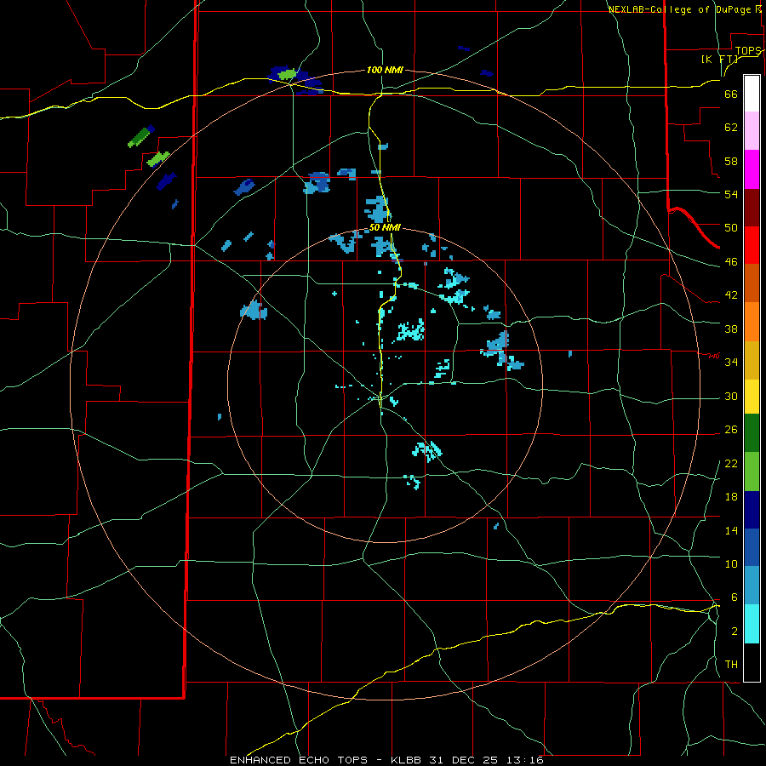Click the medium blue 18 kft legend swatch

pyautogui.click(x=752, y=548)
